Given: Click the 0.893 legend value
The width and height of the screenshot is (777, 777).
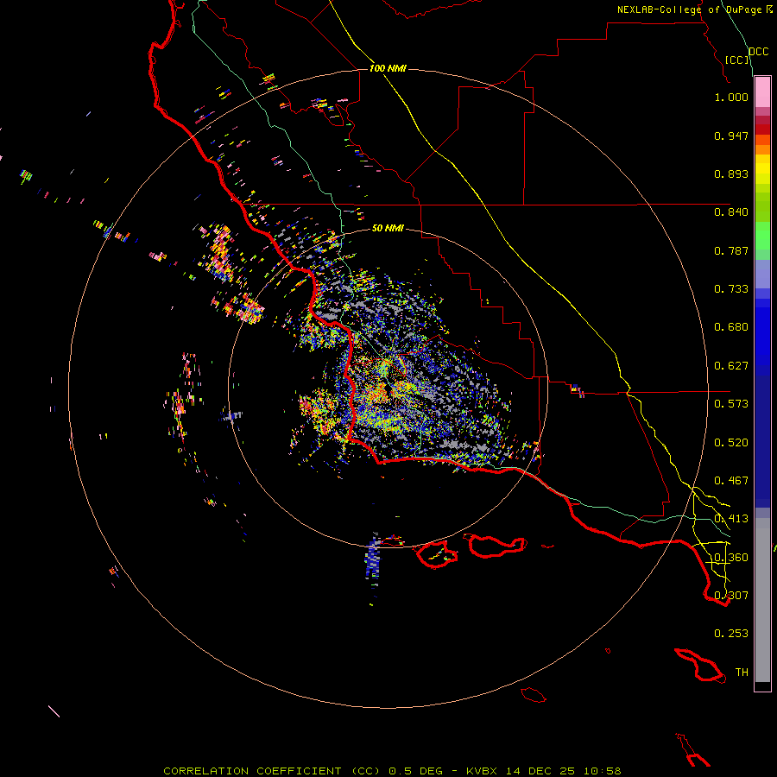Looking at the screenshot, I should (731, 174).
